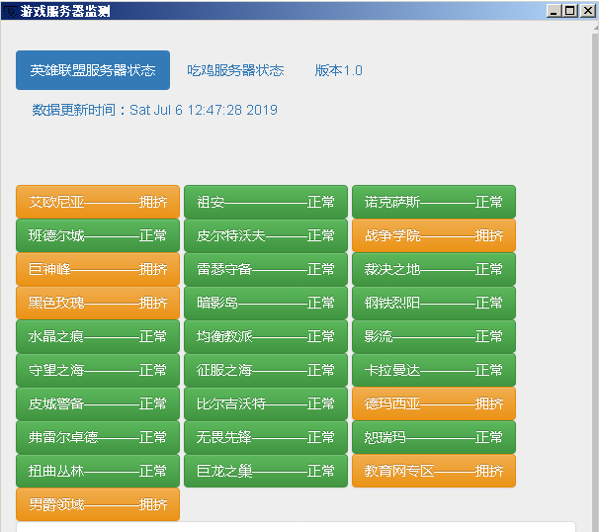The image size is (599, 532).
Task: Close the 游戏服务器监测 window
Action: click(x=587, y=11)
